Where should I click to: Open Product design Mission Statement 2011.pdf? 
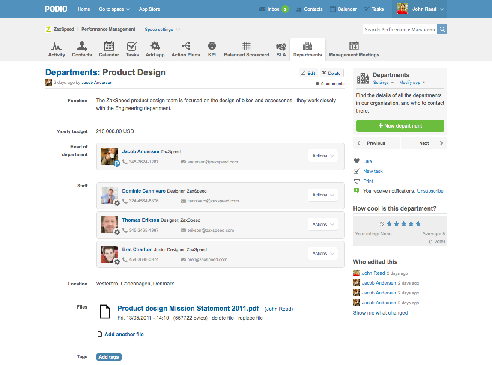click(188, 309)
